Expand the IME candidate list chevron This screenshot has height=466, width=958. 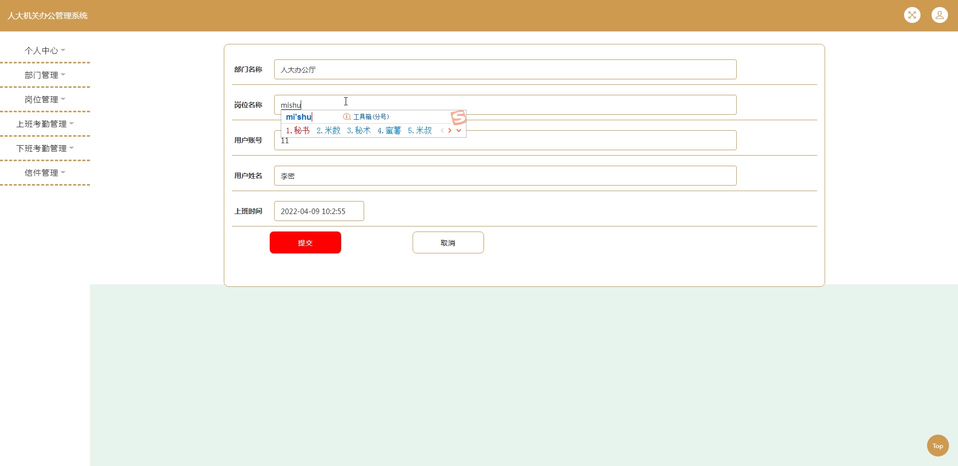[459, 131]
